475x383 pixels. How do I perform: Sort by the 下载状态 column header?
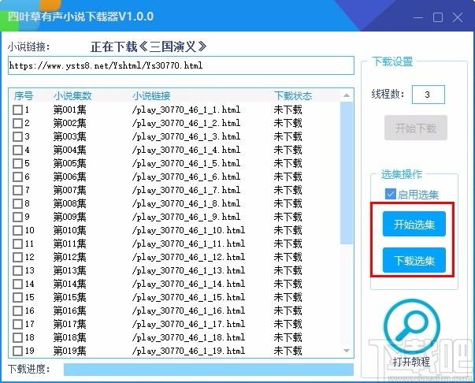pos(293,96)
